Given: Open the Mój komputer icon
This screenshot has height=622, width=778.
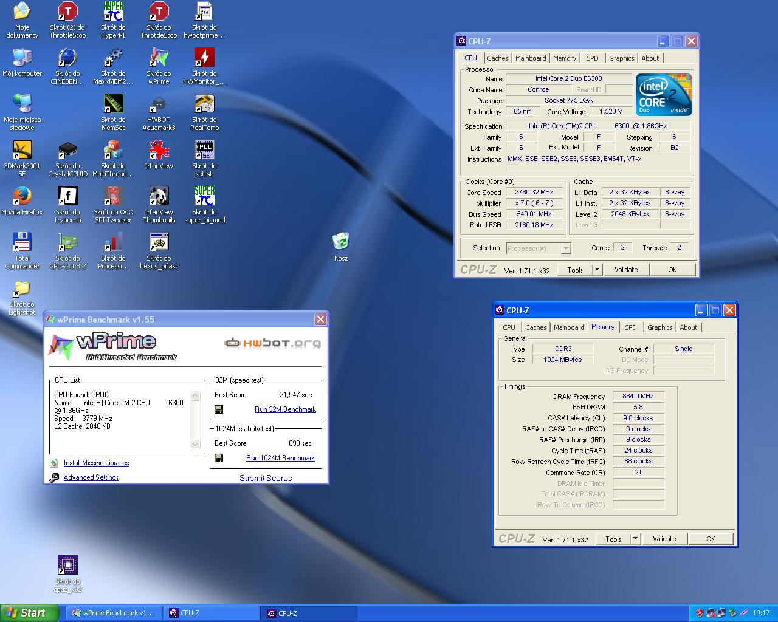Looking at the screenshot, I should (22, 57).
